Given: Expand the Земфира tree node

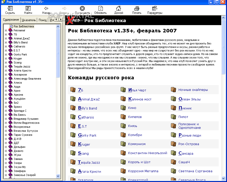Looking at the screenshot, I should (x=6, y=171).
